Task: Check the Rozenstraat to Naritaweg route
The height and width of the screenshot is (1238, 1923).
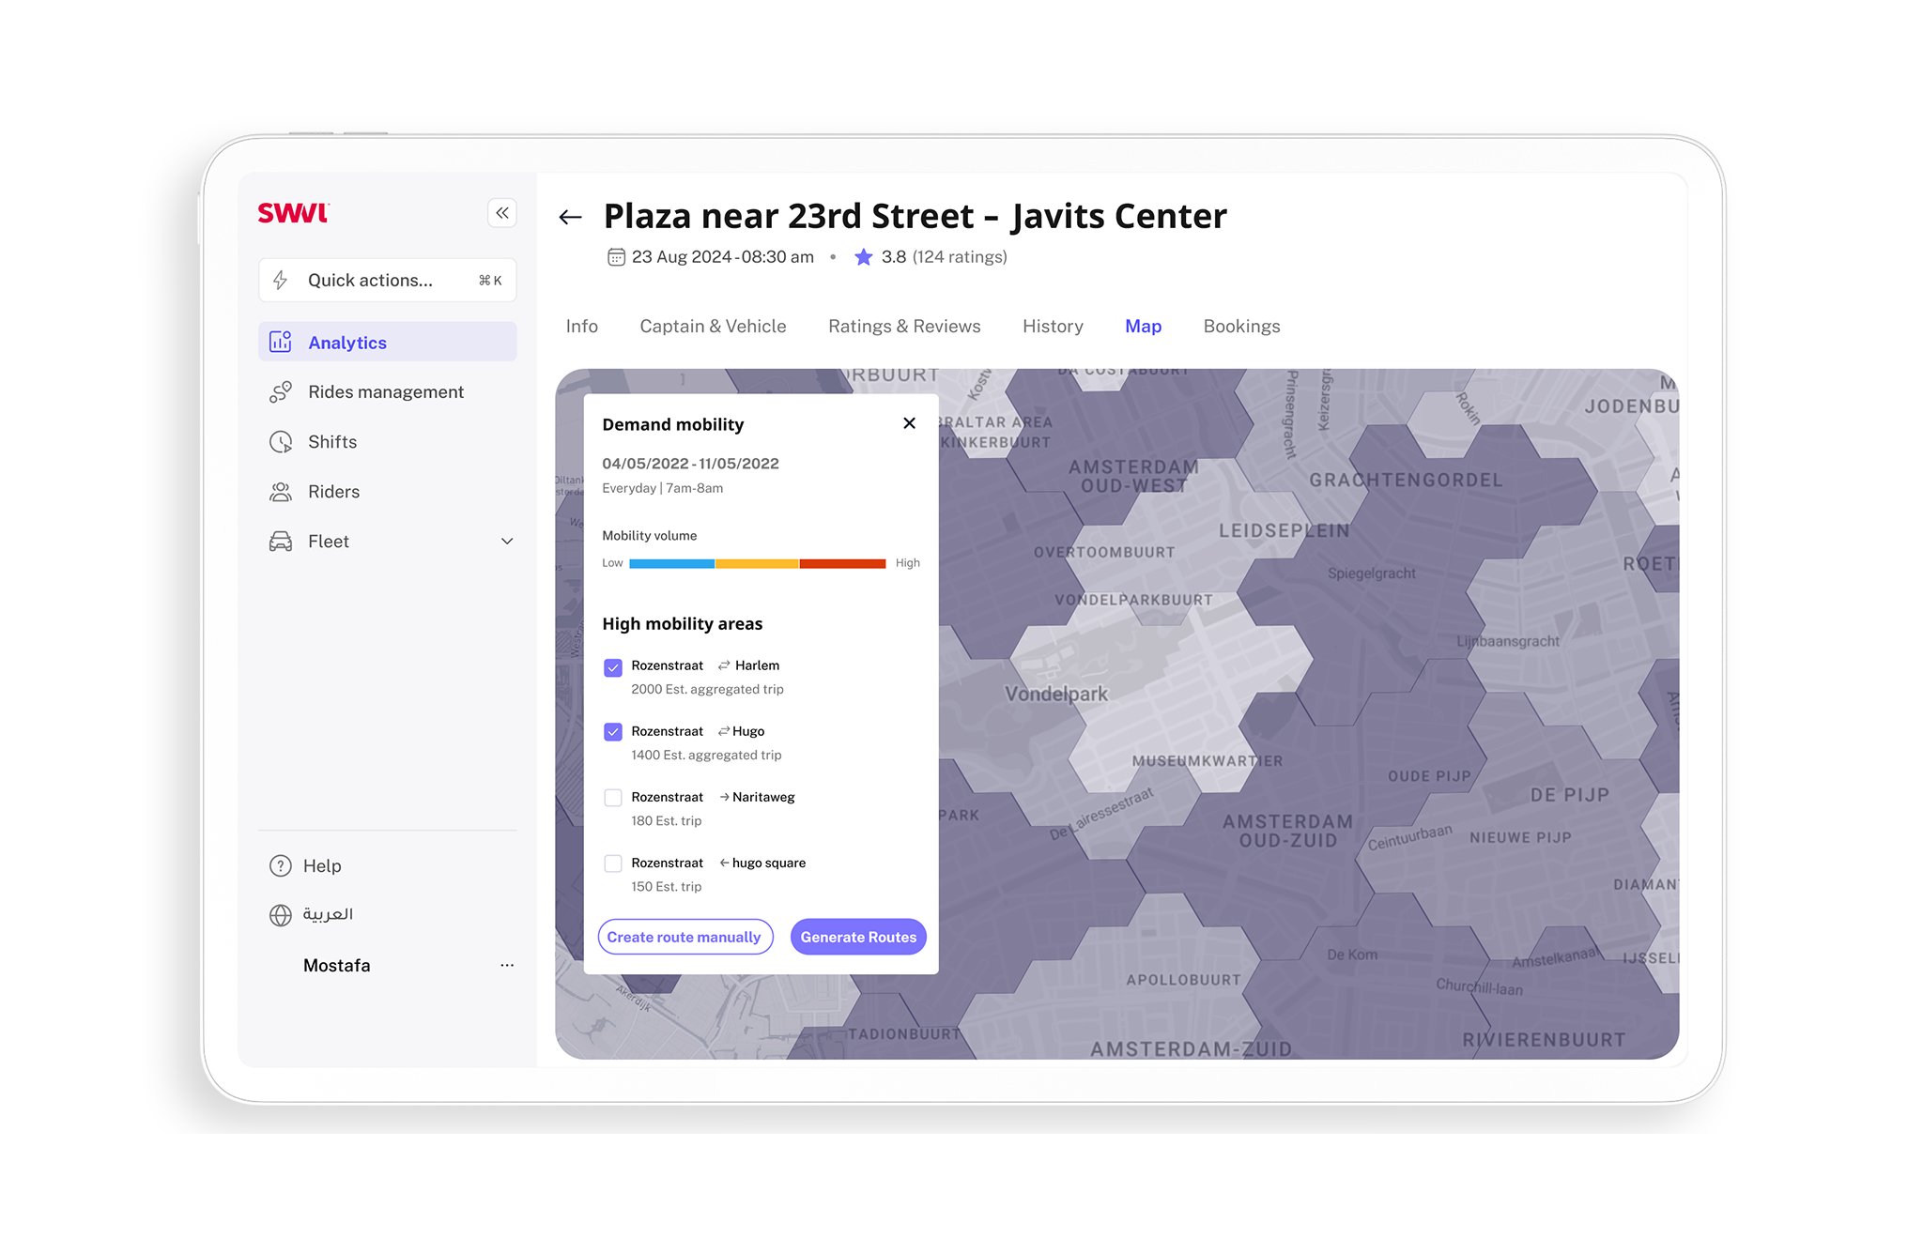Action: (x=613, y=797)
